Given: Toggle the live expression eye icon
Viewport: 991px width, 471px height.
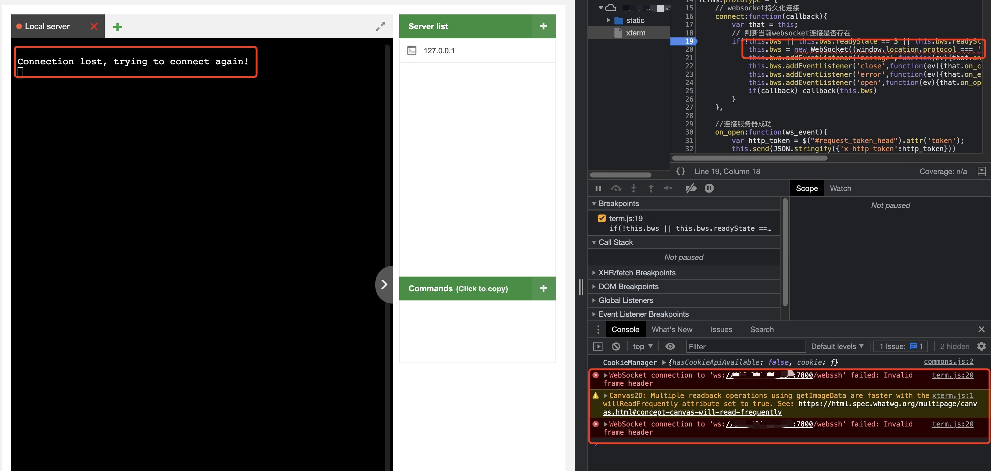Looking at the screenshot, I should click(x=670, y=347).
